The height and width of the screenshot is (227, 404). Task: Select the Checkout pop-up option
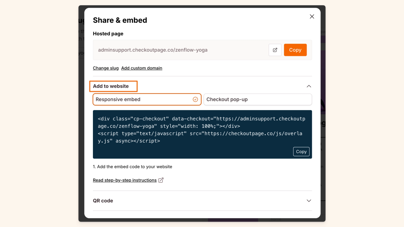[258, 99]
